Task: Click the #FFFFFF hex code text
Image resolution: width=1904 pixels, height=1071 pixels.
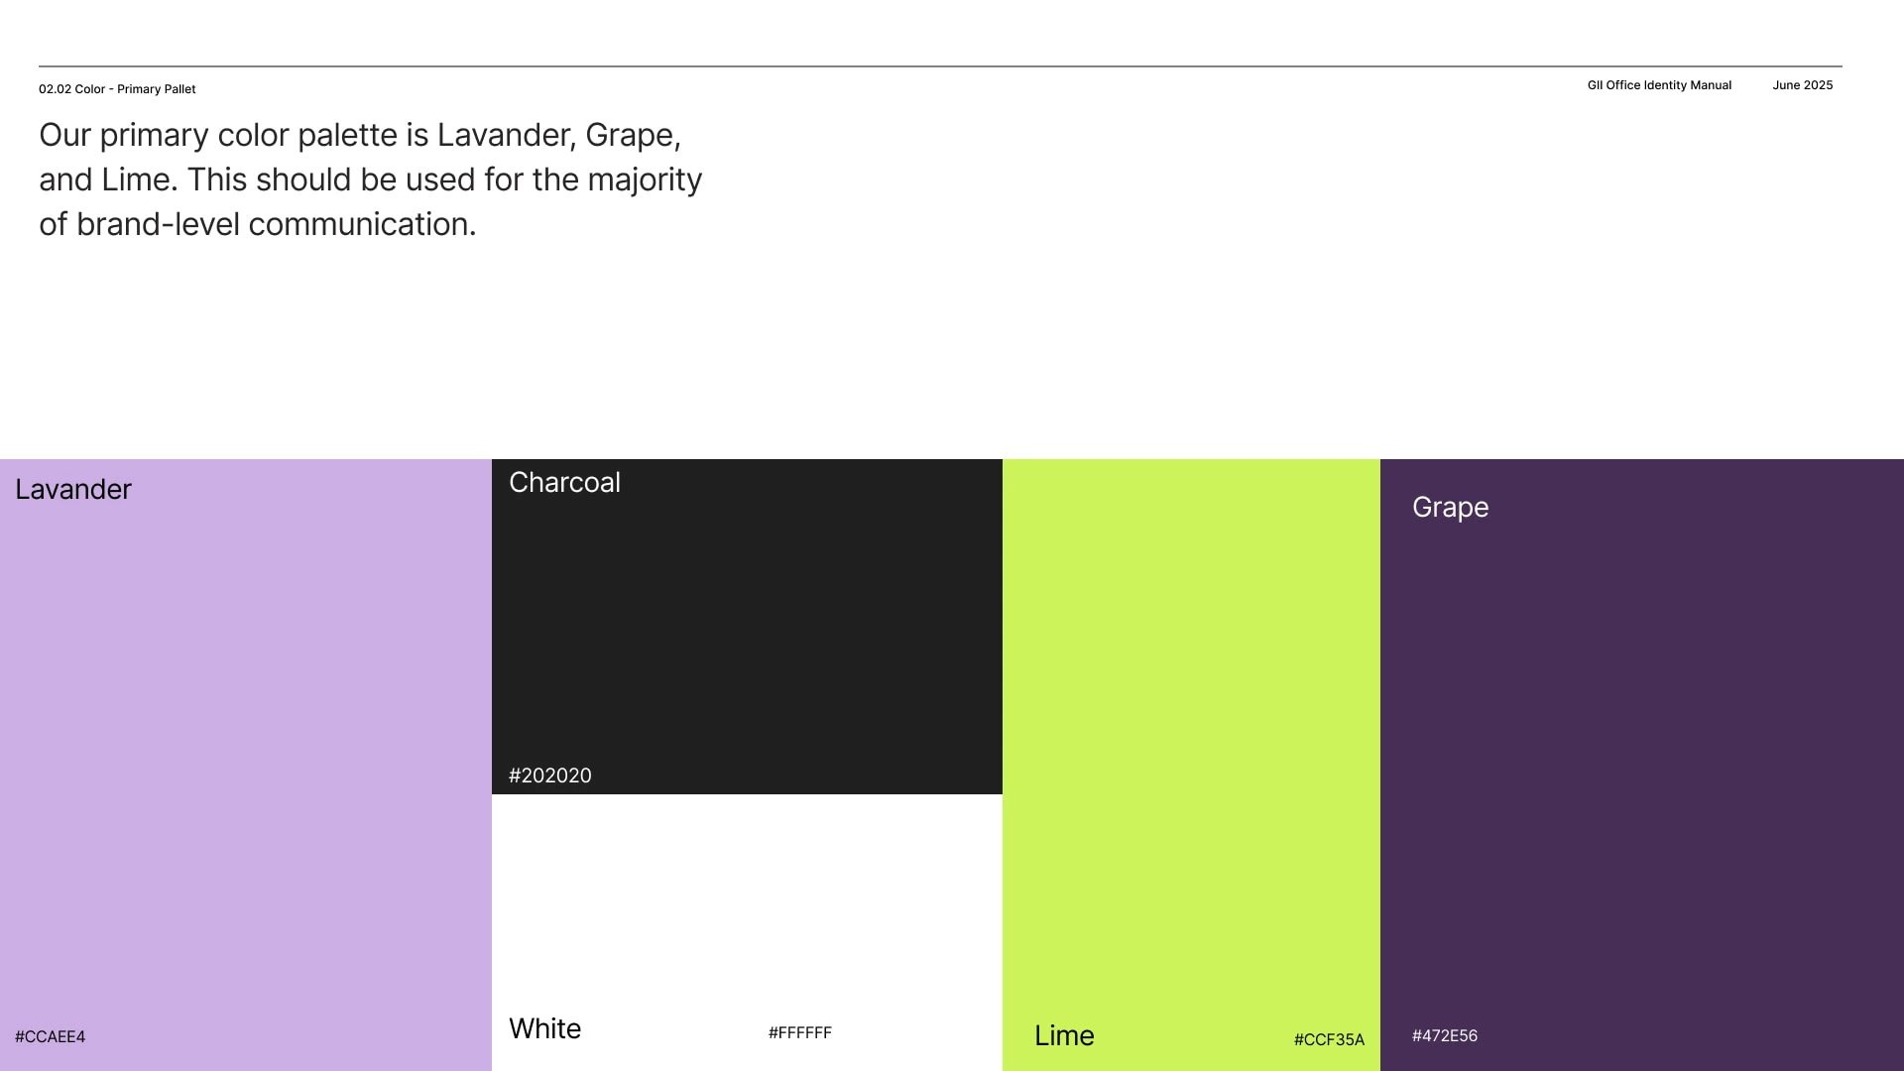Action: [x=800, y=1033]
